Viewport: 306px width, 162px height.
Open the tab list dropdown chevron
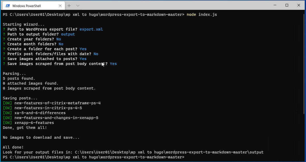77,5
